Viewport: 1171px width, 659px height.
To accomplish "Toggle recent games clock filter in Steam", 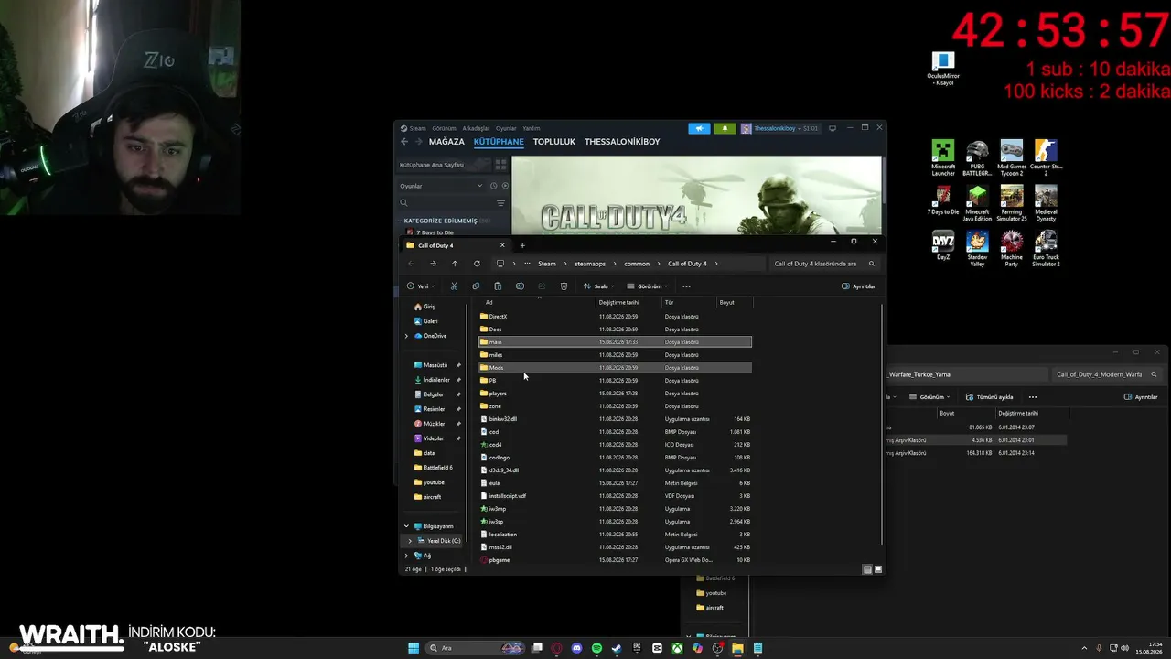I will pyautogui.click(x=493, y=186).
